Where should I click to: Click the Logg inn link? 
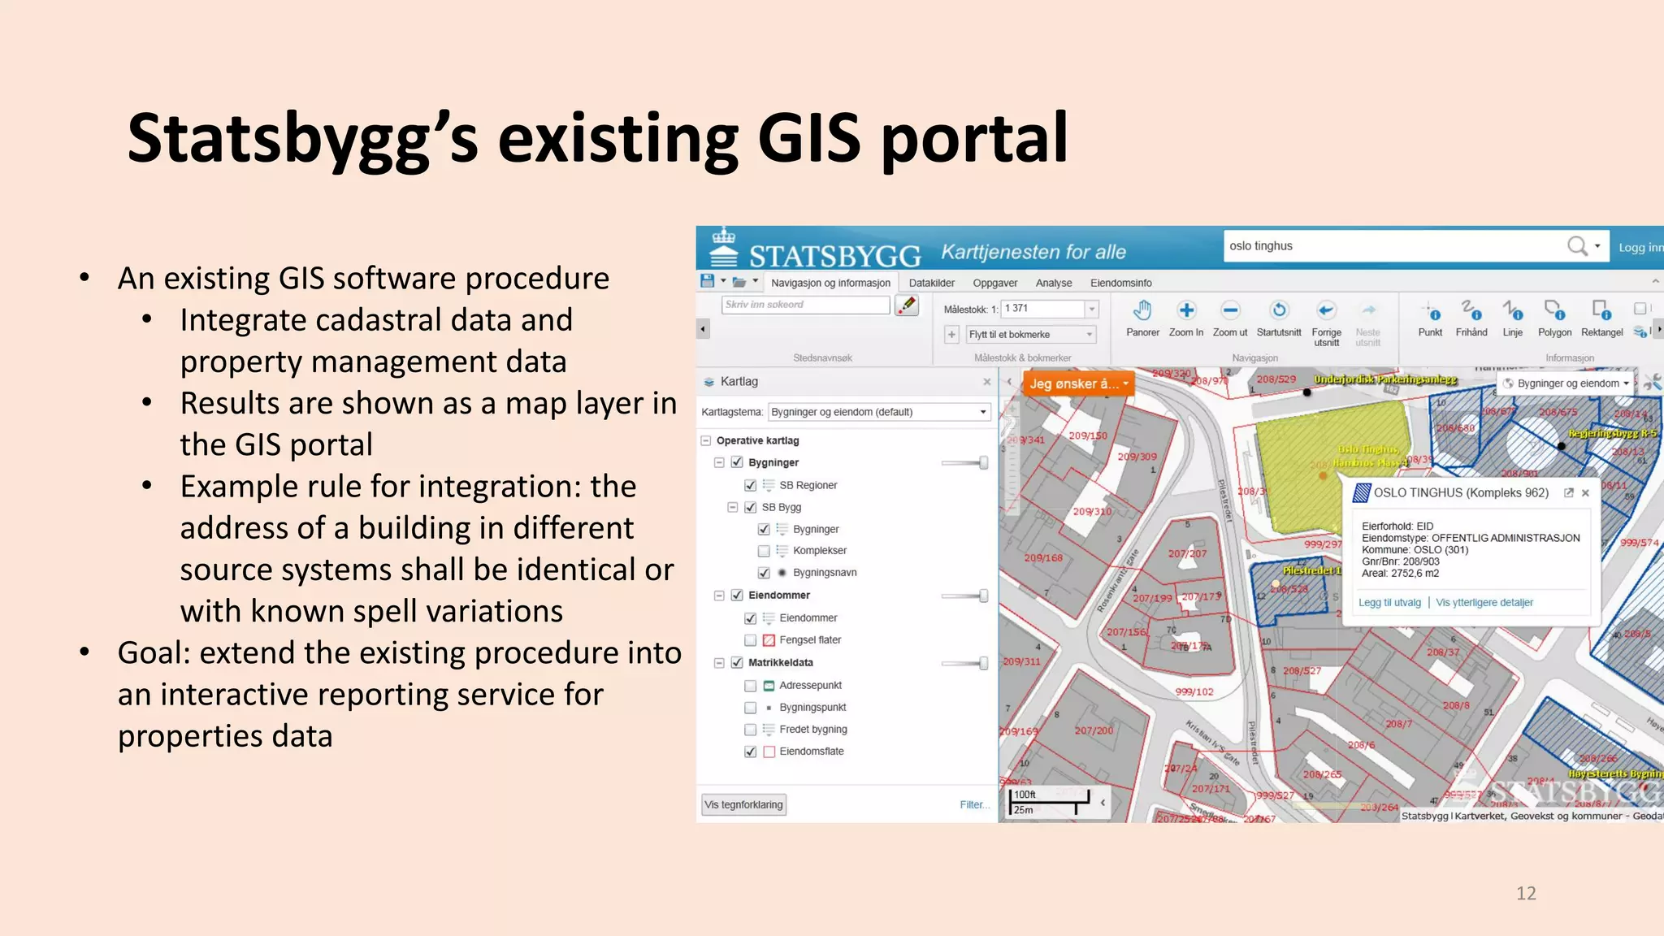coord(1640,247)
